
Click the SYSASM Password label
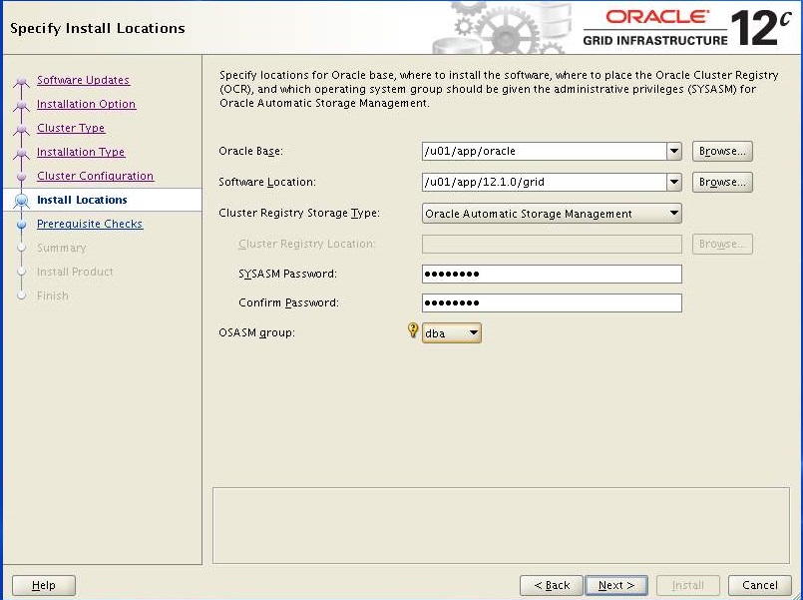pos(288,274)
